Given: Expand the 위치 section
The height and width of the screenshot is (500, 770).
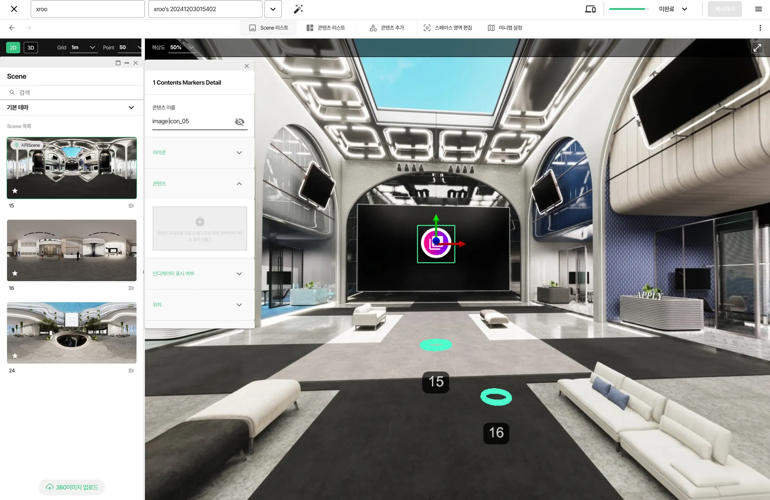Looking at the screenshot, I should click(x=200, y=305).
